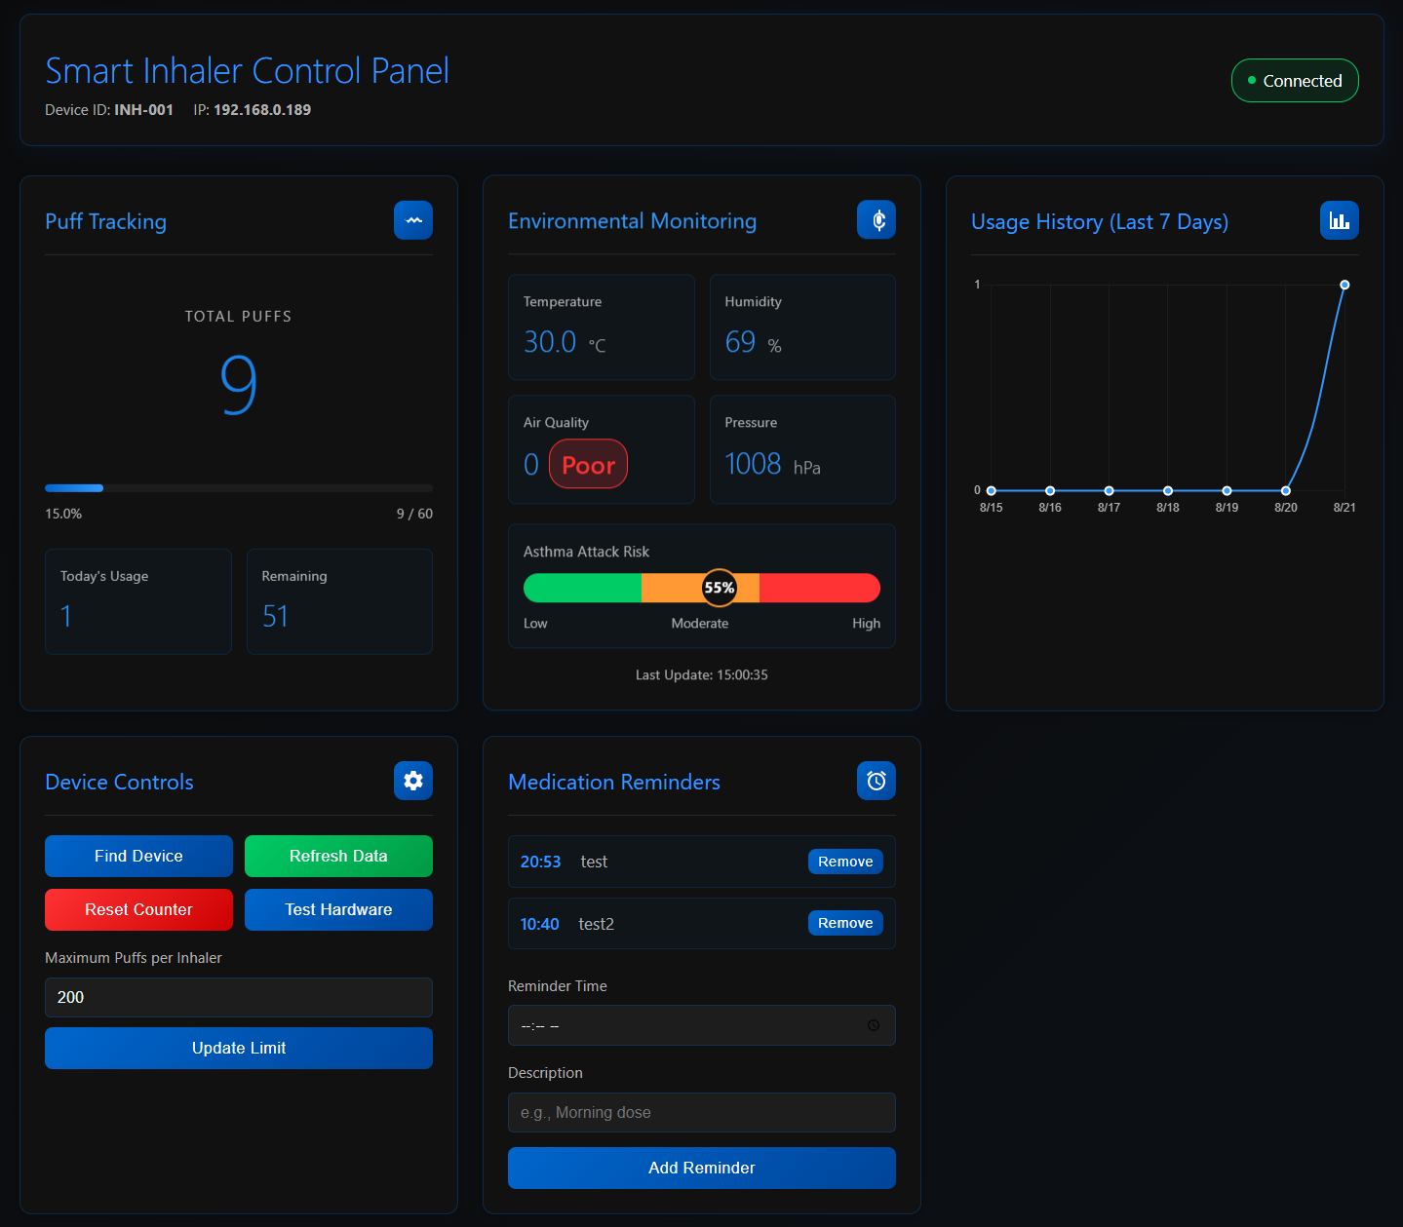The width and height of the screenshot is (1403, 1227).
Task: Click the Reminder Time input field
Action: [x=682, y=1025]
